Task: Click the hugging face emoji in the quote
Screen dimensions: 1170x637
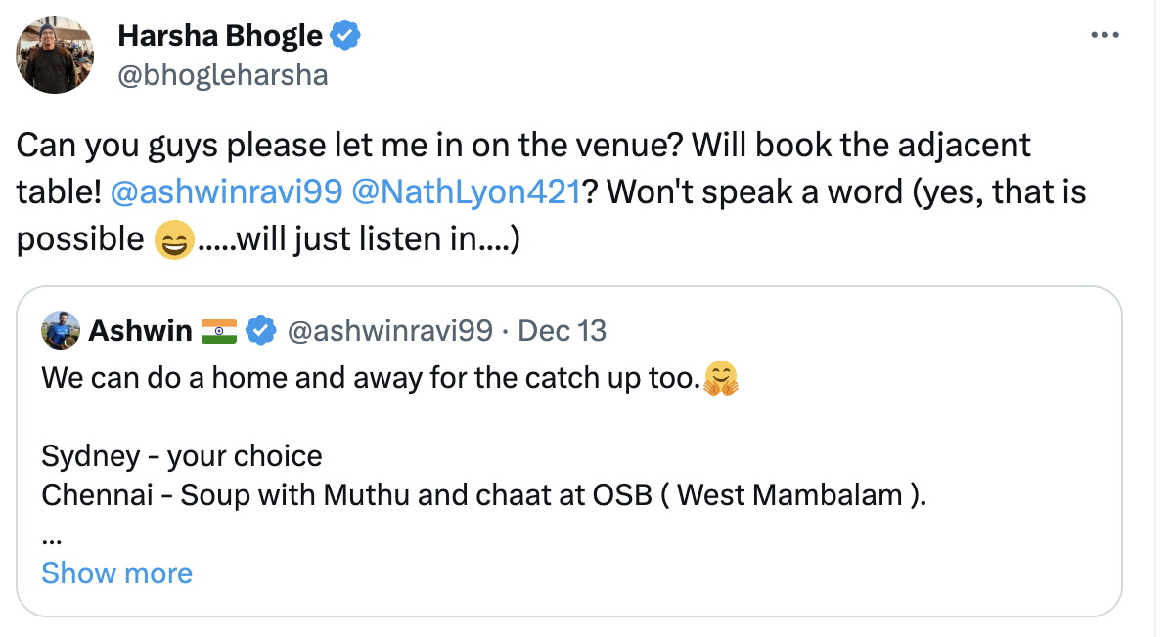Action: [x=720, y=378]
